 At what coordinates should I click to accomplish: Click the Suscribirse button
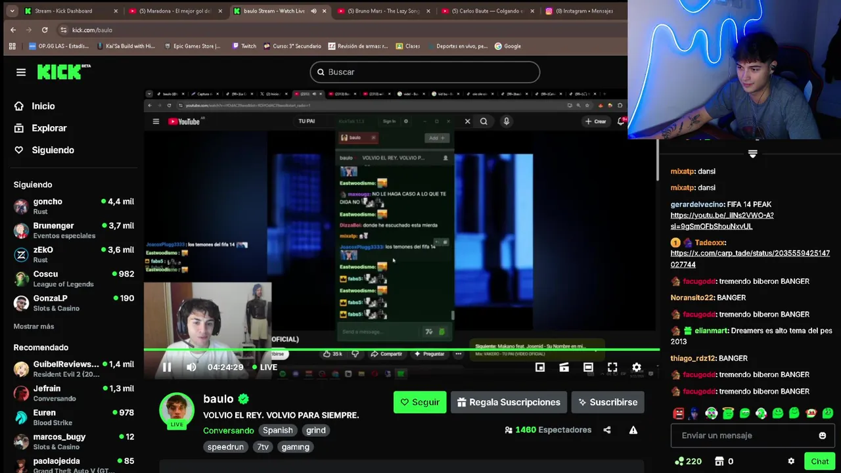click(x=607, y=402)
